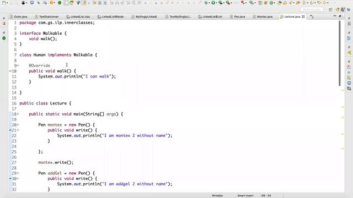
Task: Click the Open Type icon
Action: (280, 3)
